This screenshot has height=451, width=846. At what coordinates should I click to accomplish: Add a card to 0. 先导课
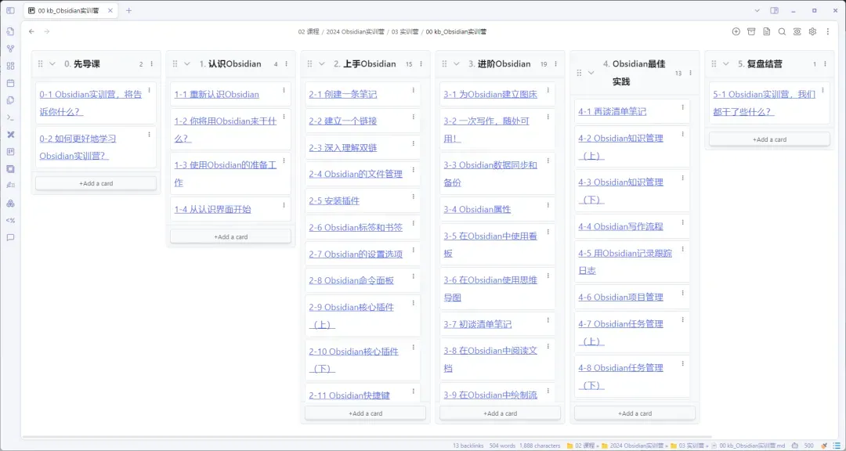pyautogui.click(x=96, y=183)
